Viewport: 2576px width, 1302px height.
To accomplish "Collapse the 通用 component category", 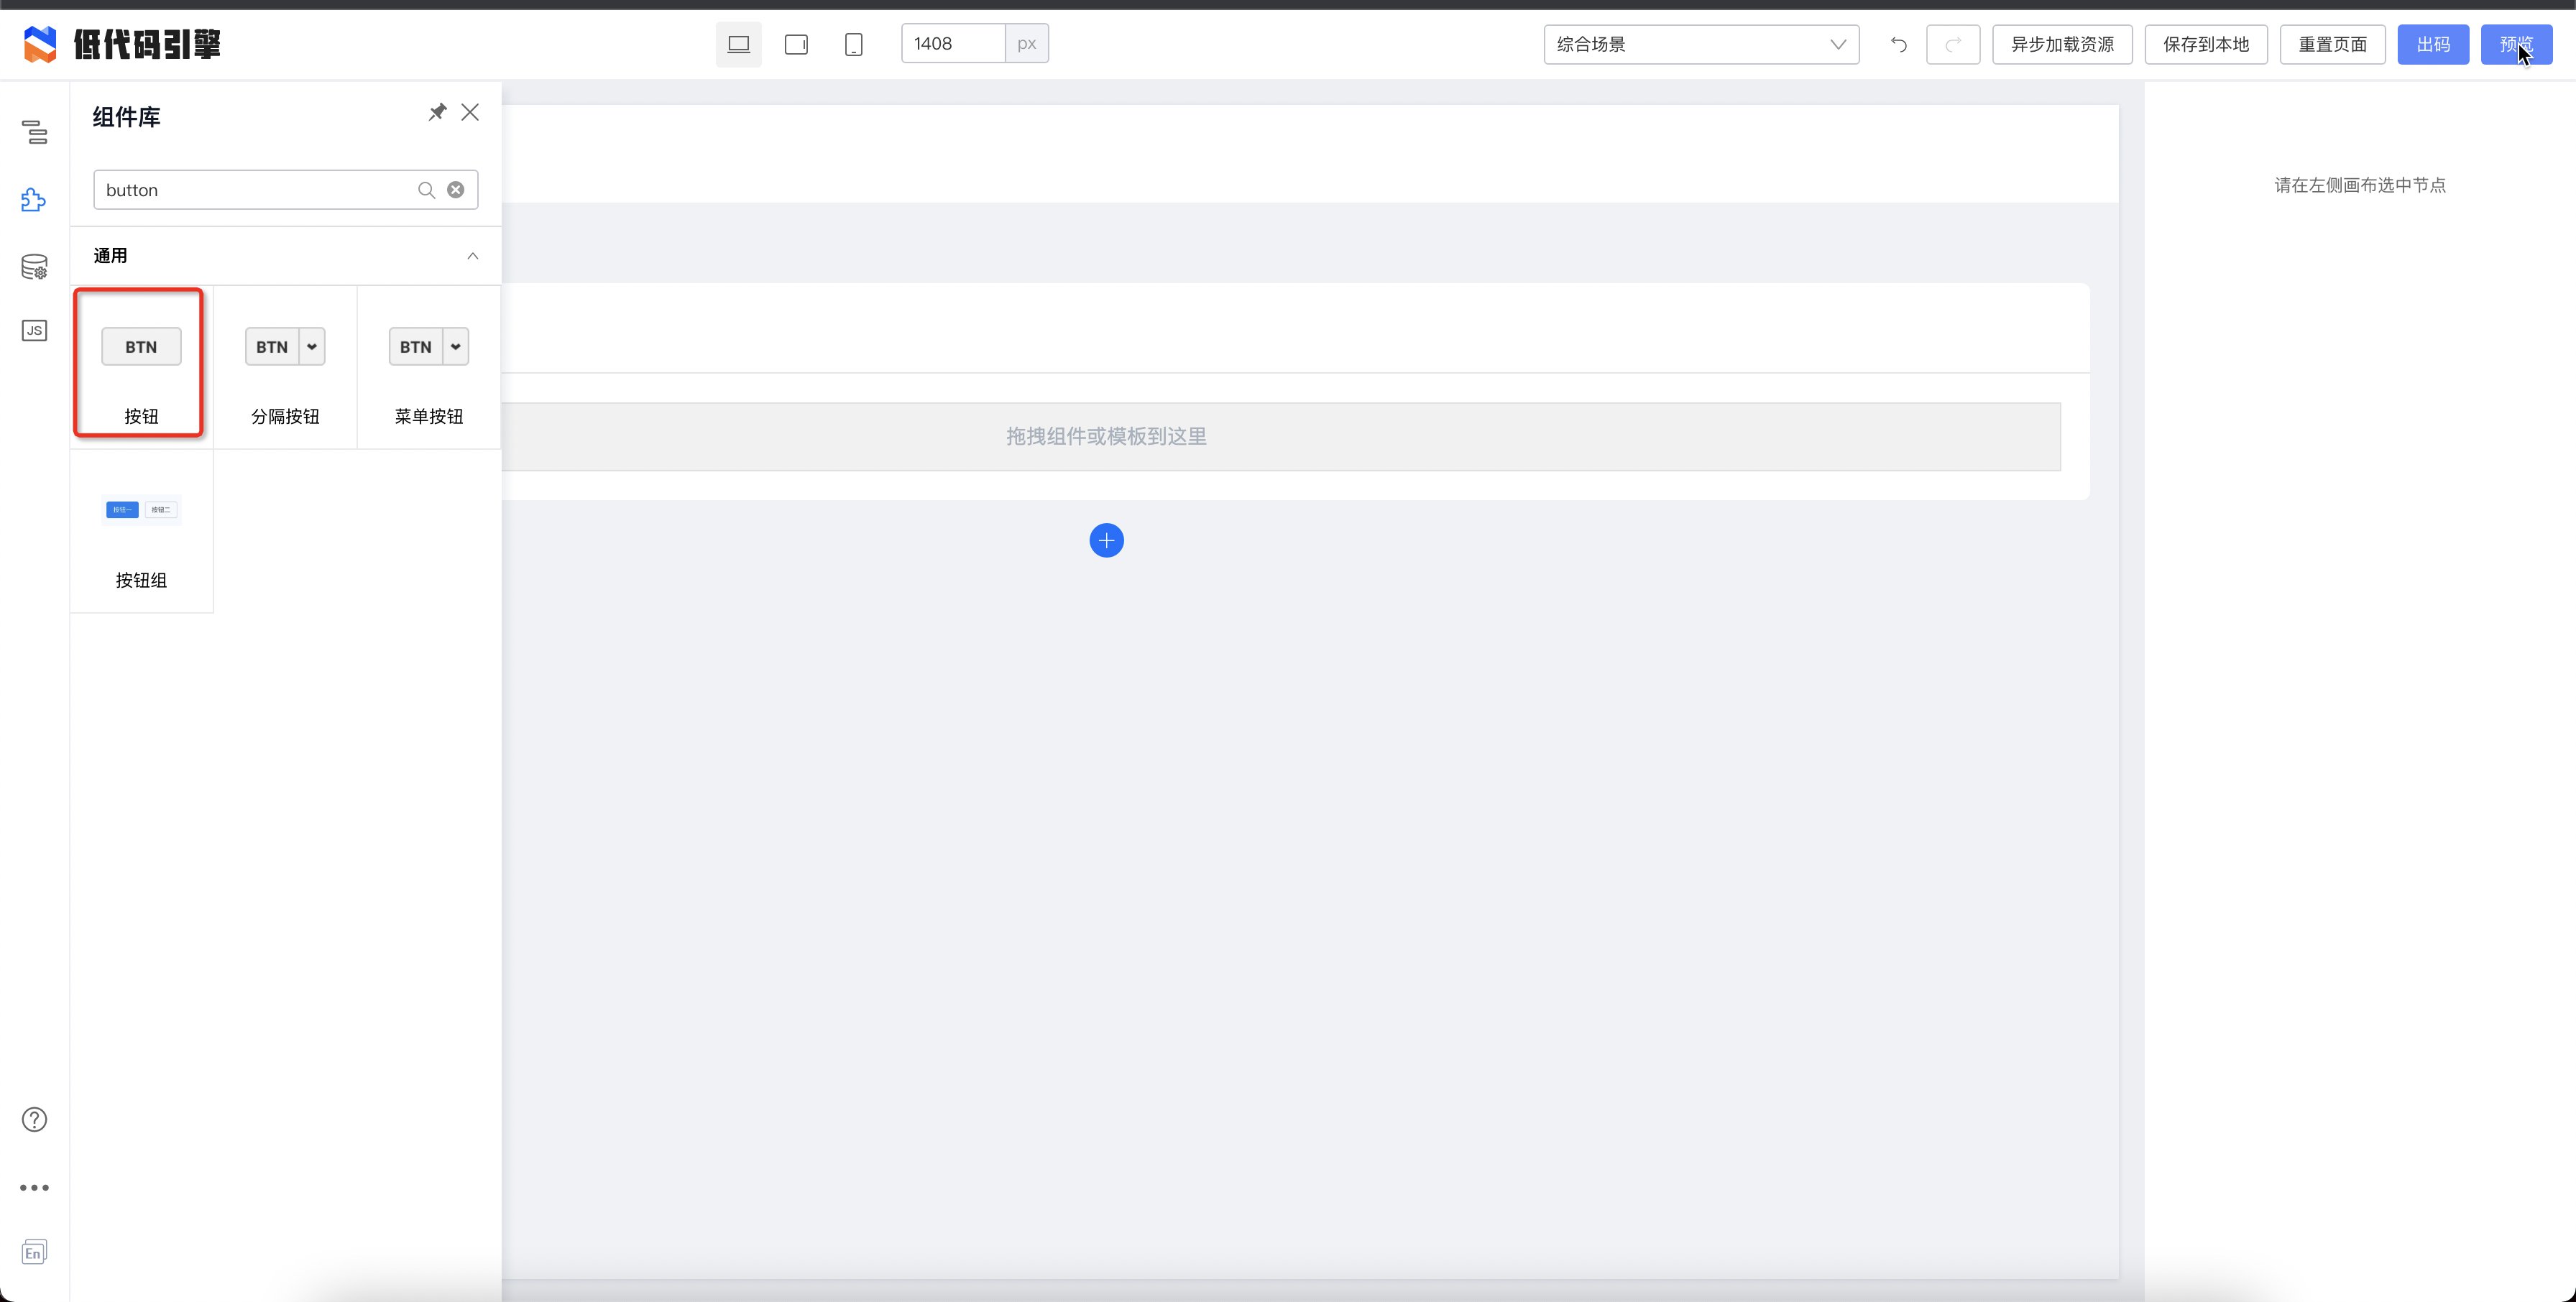I will [472, 256].
